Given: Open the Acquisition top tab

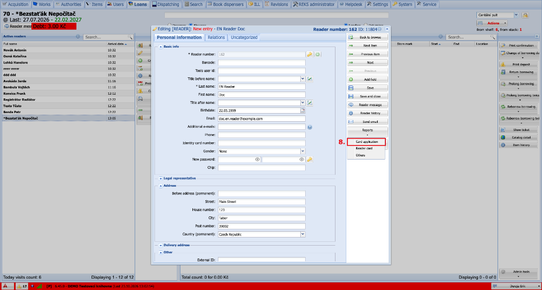Looking at the screenshot, I should pyautogui.click(x=15, y=4).
